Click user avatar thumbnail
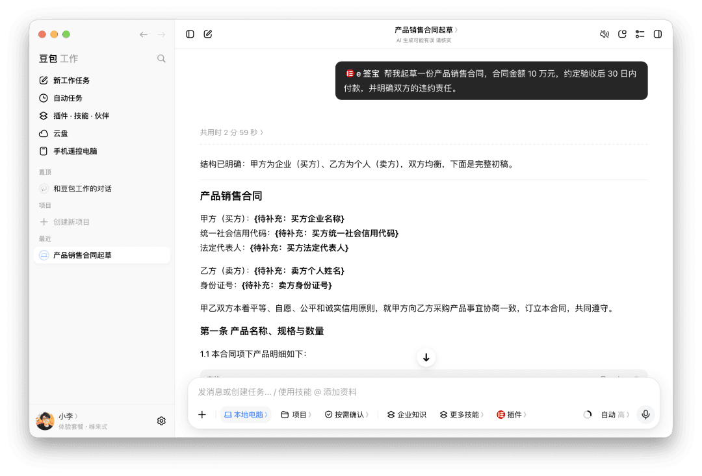The width and height of the screenshot is (702, 476). click(45, 421)
